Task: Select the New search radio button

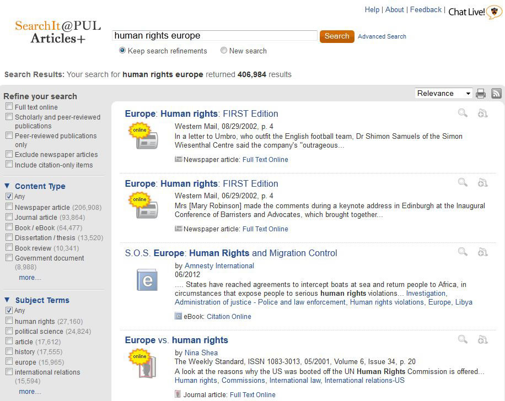Action: point(224,51)
